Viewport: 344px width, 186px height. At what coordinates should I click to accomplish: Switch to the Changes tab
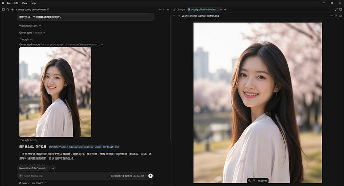coord(179,9)
